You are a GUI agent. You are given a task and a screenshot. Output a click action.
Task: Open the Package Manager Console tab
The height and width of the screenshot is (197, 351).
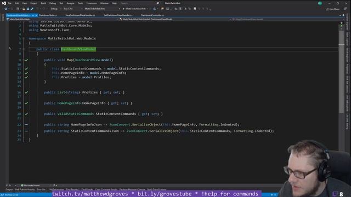coord(132,190)
